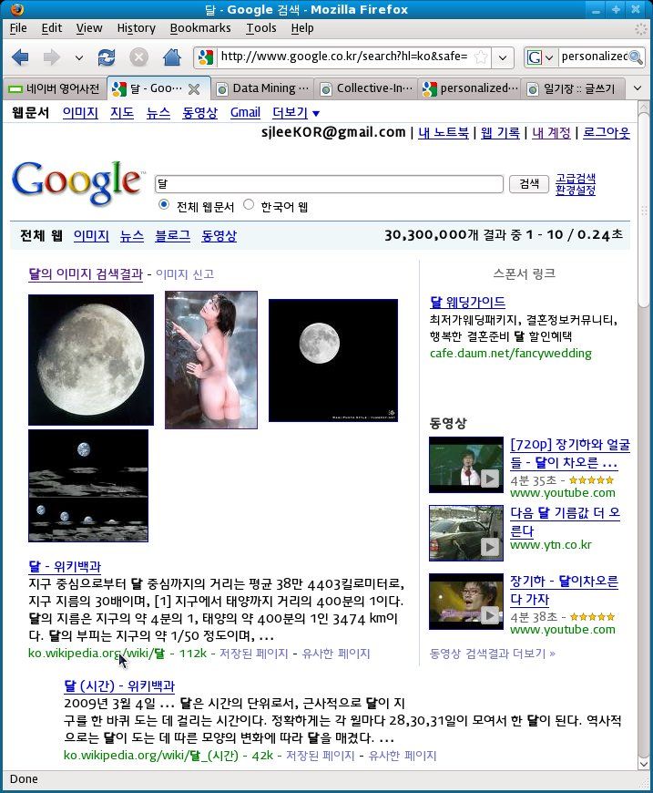The width and height of the screenshot is (653, 793).
Task: Open 동영상 검색결과 더보기 link
Action: pyautogui.click(x=493, y=654)
